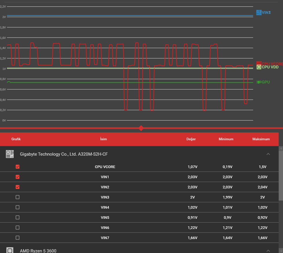Select the VIN2 row name

pos(105,187)
